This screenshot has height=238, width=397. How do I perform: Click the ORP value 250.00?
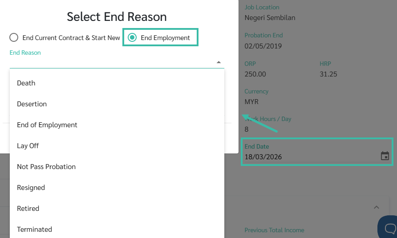coord(255,74)
